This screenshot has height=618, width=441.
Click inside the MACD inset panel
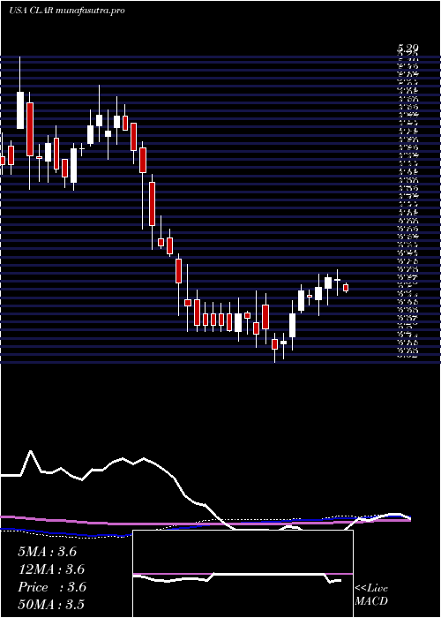243,574
